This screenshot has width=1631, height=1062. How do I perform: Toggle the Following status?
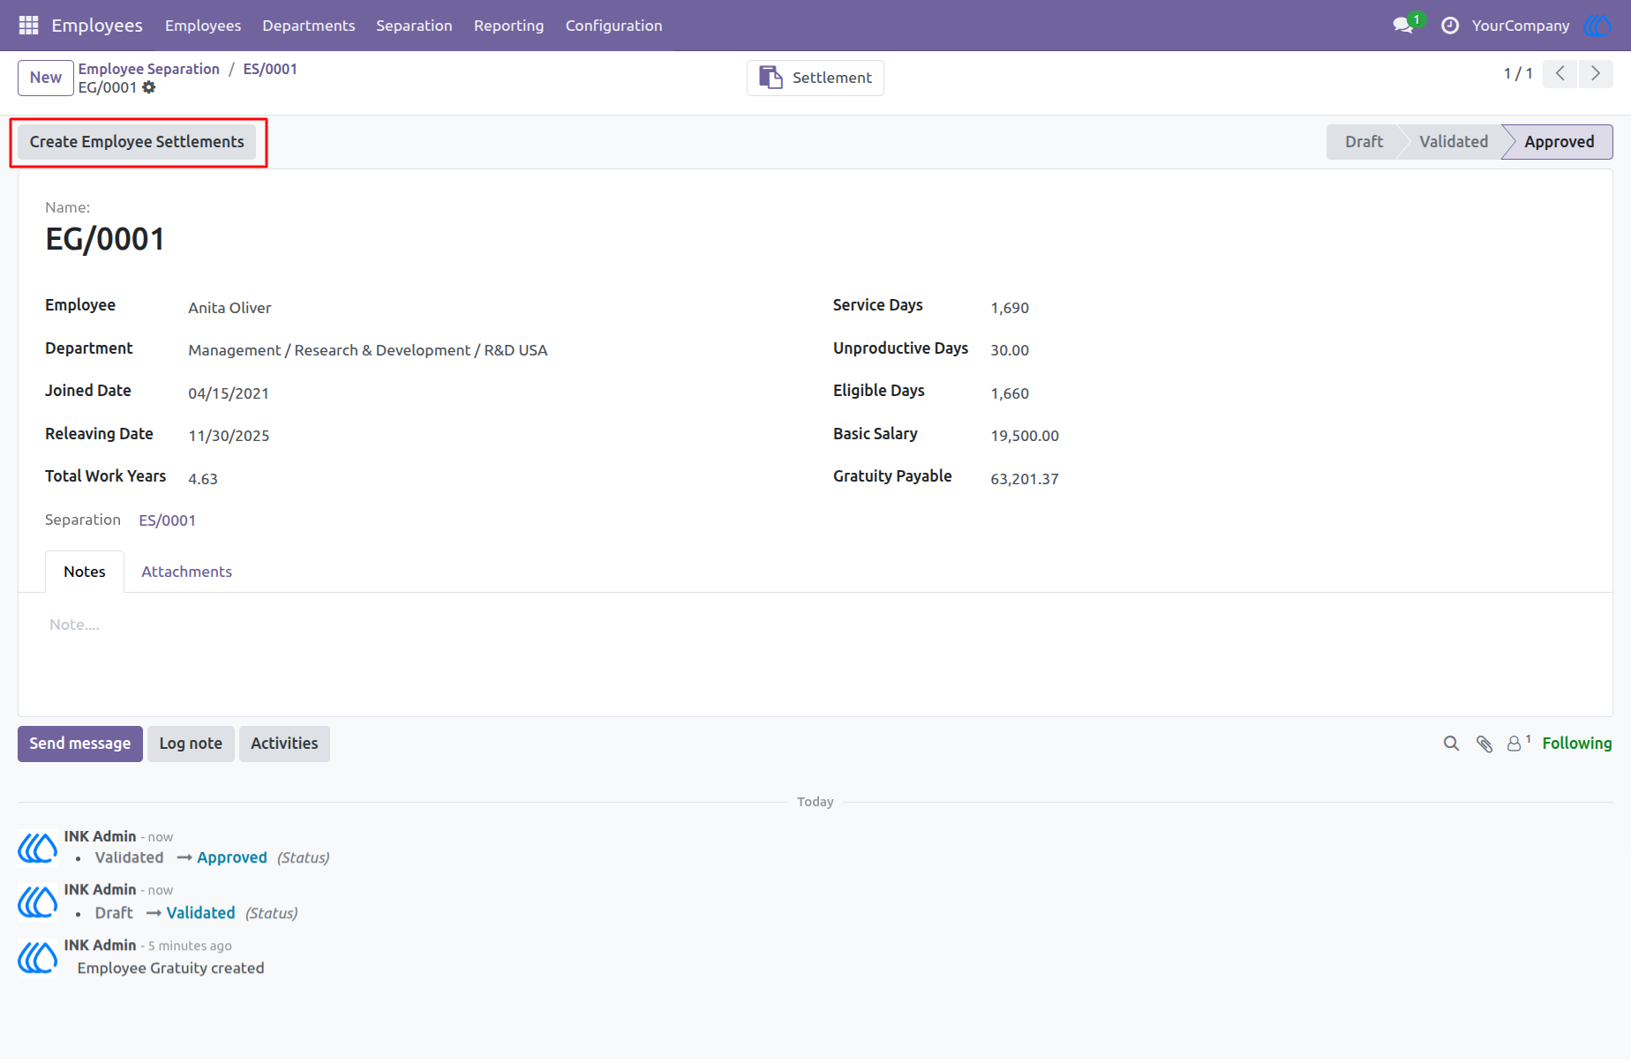point(1577,744)
